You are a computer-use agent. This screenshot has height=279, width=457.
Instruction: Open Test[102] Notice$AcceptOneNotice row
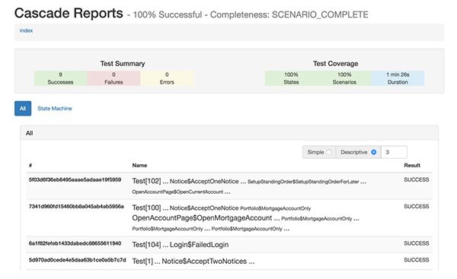pyautogui.click(x=229, y=186)
